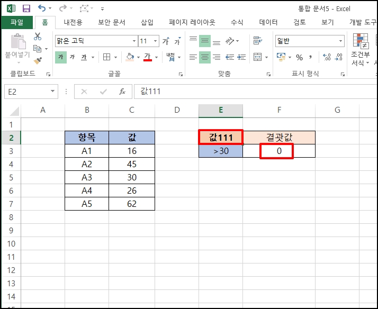Select row 5 header
The height and width of the screenshot is (309, 378).
pyautogui.click(x=11, y=177)
